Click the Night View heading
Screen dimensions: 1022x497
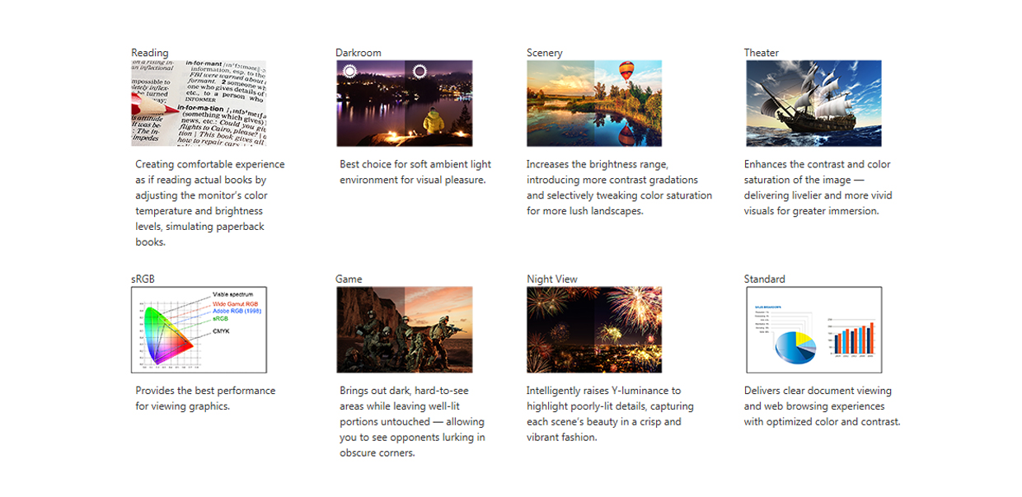pos(551,279)
